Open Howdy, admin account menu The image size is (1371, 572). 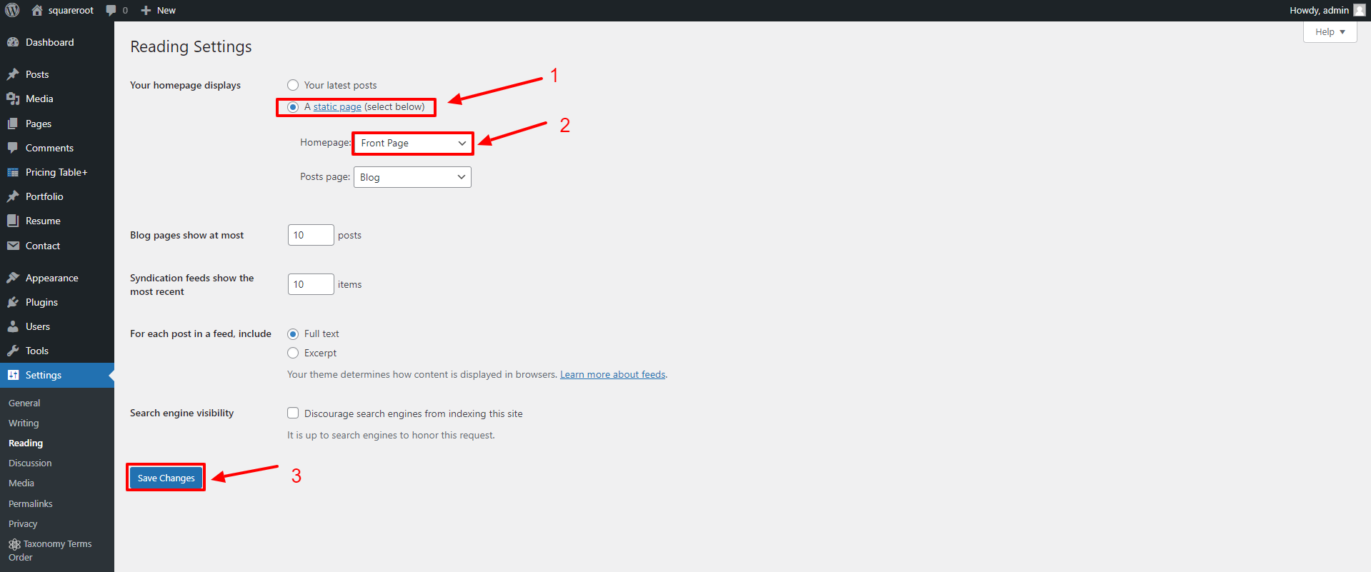click(x=1327, y=10)
